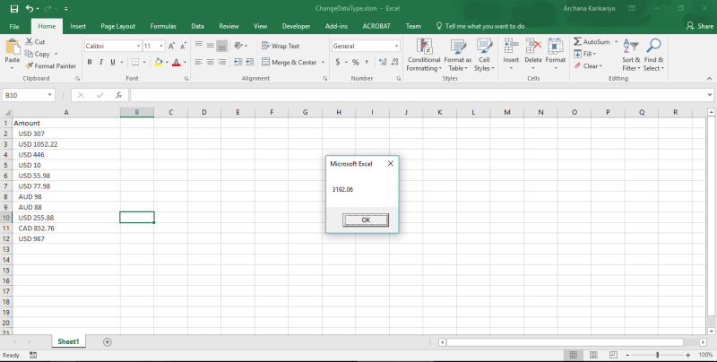
Task: Switch to the Developer tab
Action: (297, 27)
